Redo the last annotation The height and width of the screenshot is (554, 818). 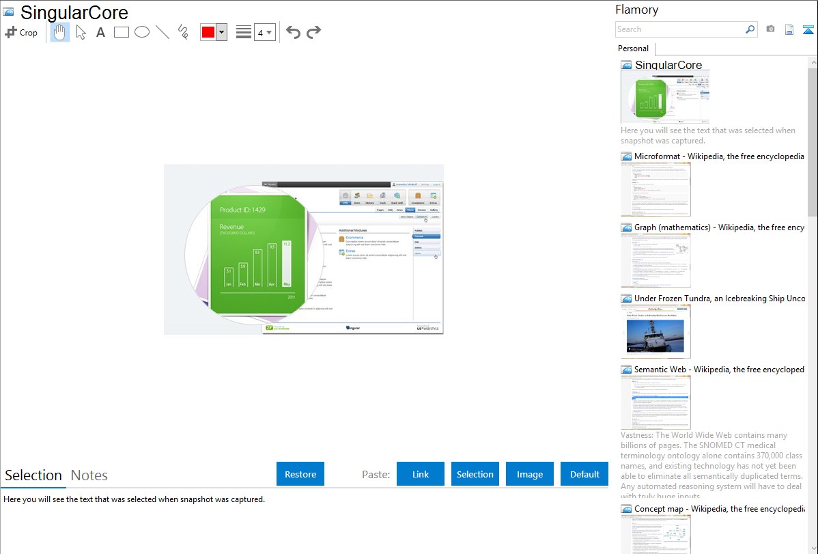click(x=313, y=32)
